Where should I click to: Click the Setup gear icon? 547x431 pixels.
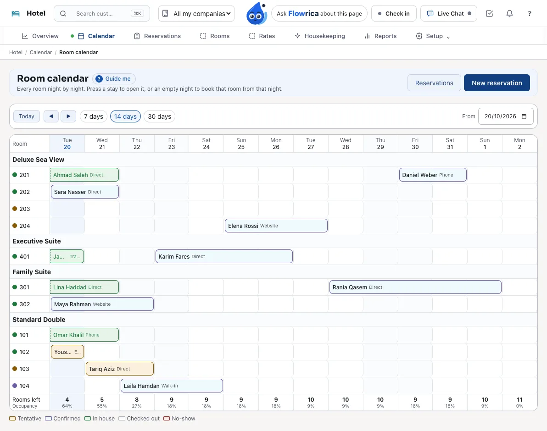pyautogui.click(x=419, y=36)
